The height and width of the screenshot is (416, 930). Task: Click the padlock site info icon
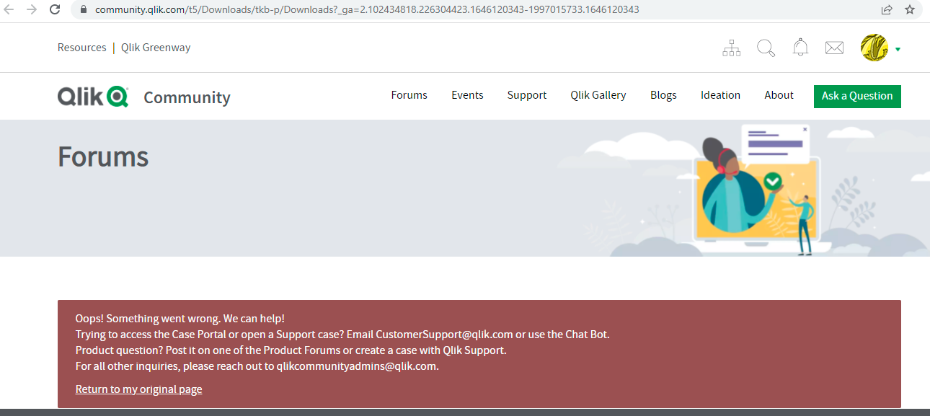pyautogui.click(x=84, y=10)
